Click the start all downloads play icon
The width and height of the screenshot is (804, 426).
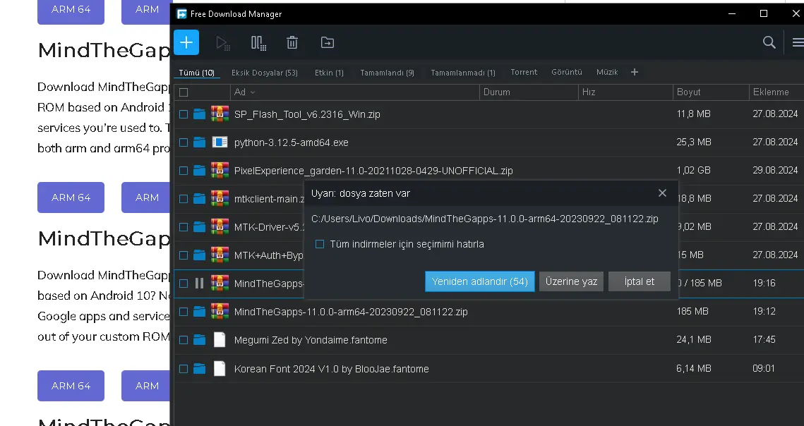pos(222,42)
